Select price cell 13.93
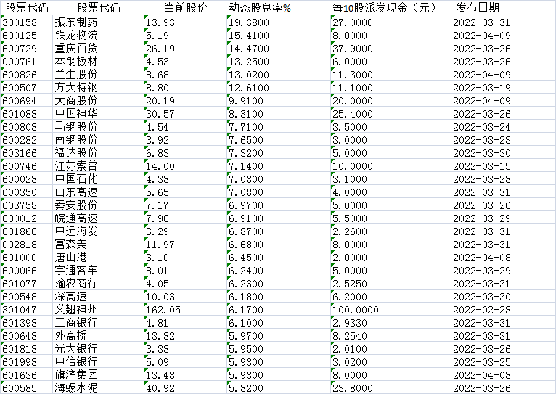556x394 pixels. [x=160, y=22]
